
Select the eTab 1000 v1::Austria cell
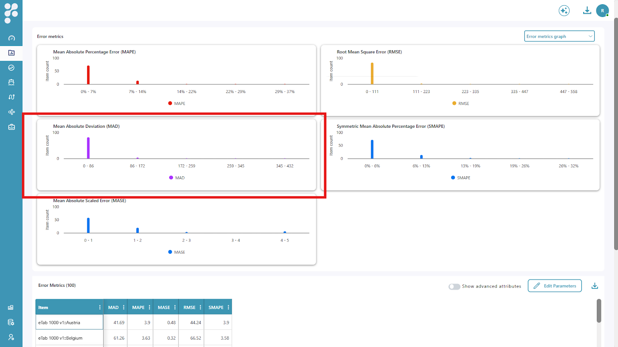(x=70, y=322)
